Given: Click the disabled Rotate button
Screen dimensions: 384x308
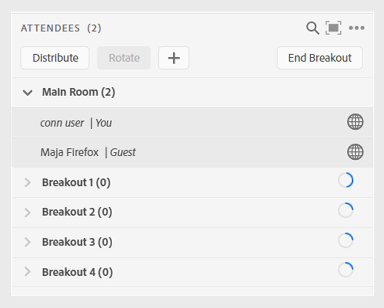Looking at the screenshot, I should point(124,58).
